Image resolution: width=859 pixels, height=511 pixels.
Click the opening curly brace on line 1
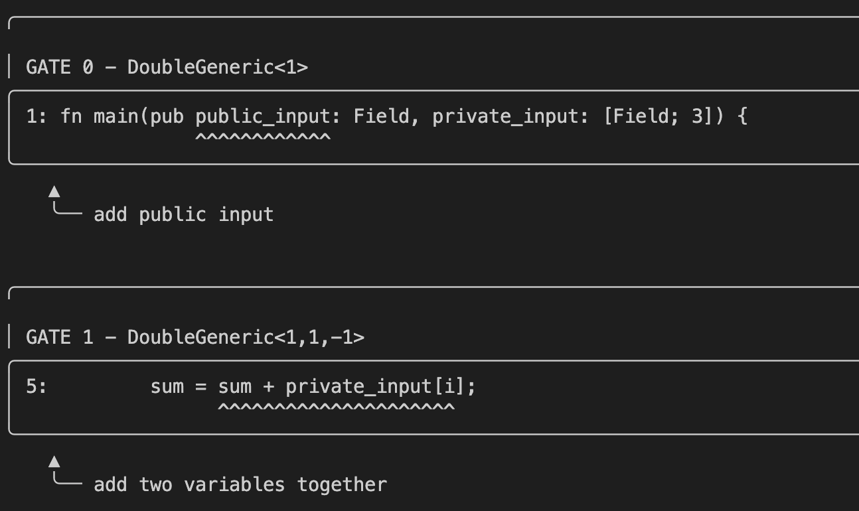[x=742, y=117]
